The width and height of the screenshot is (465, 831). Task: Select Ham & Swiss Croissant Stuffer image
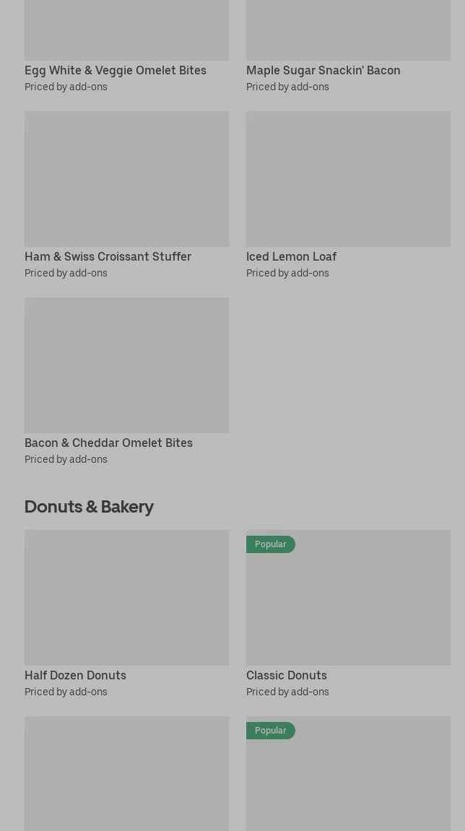point(127,178)
